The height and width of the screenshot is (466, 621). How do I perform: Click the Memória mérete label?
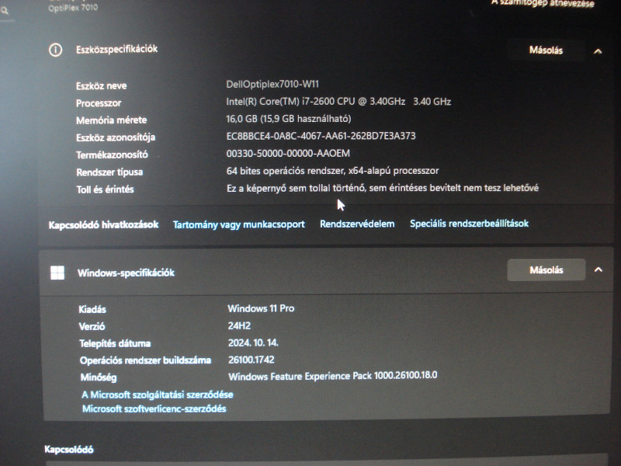click(111, 120)
